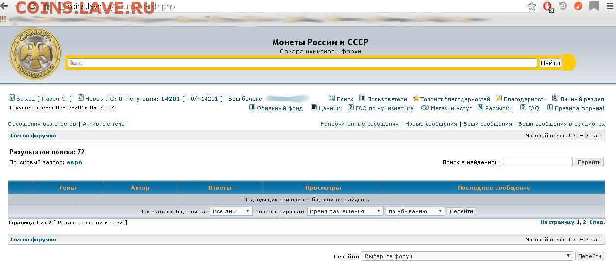Click the Найти search button
616x280 pixels.
(x=550, y=63)
